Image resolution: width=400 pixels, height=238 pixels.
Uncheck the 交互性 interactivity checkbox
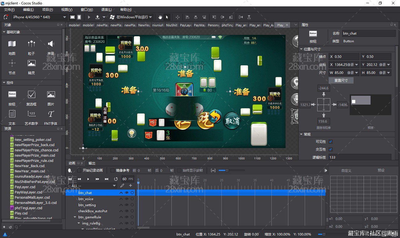tap(330, 149)
